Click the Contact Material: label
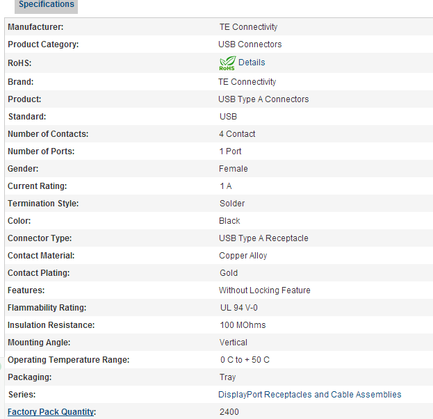This screenshot has height=419, width=433. [x=41, y=256]
